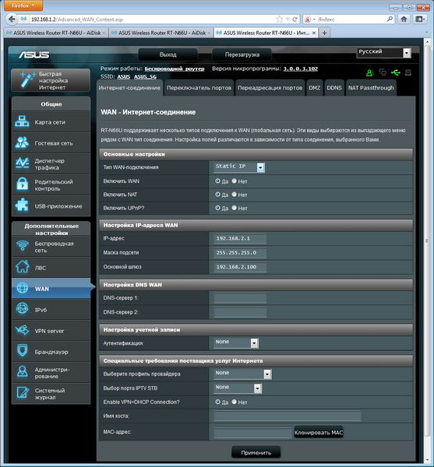Screen dimensions: 434x467
Task: Open Беспроводной роутер mode link
Action: coord(175,68)
